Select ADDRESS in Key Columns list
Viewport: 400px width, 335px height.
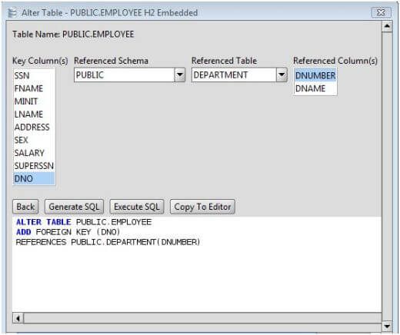click(34, 127)
